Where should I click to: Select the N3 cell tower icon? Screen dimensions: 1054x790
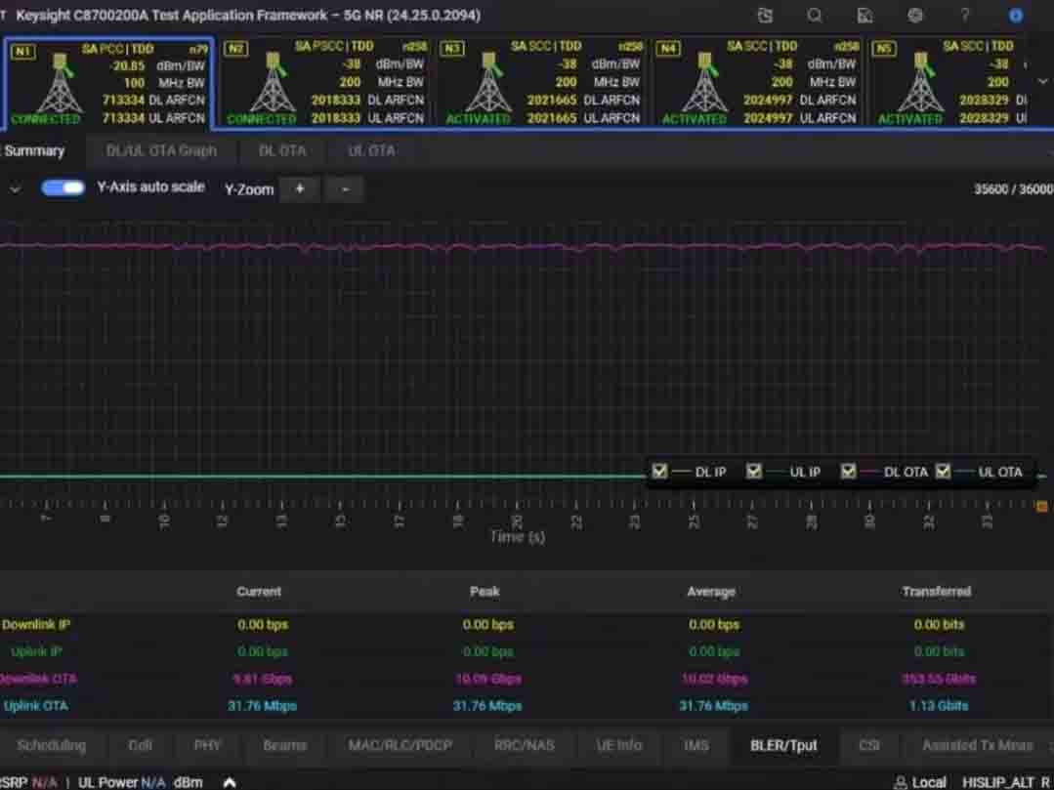point(488,83)
